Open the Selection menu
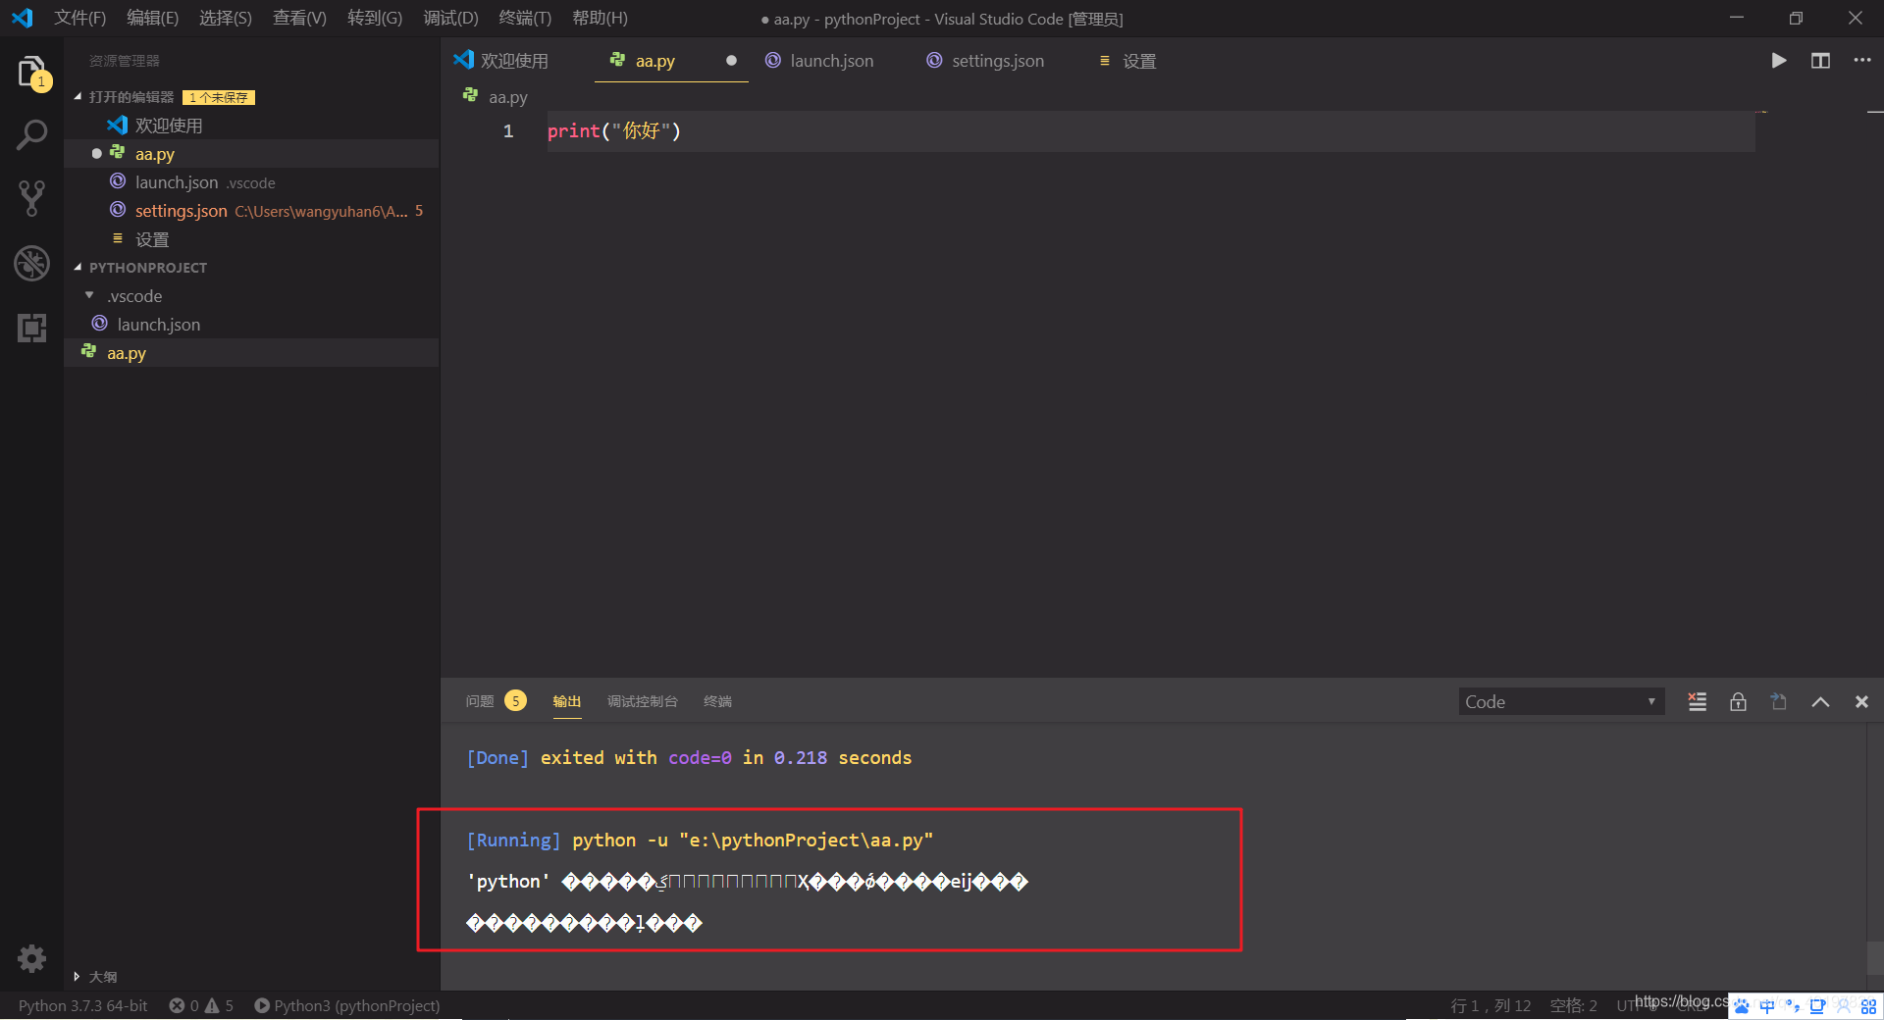The image size is (1884, 1020). (x=226, y=18)
